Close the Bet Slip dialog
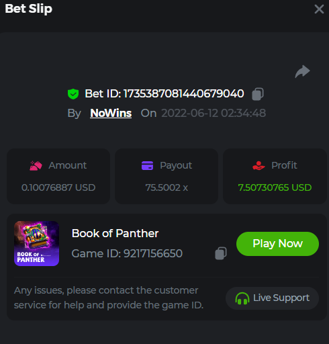 [319, 9]
